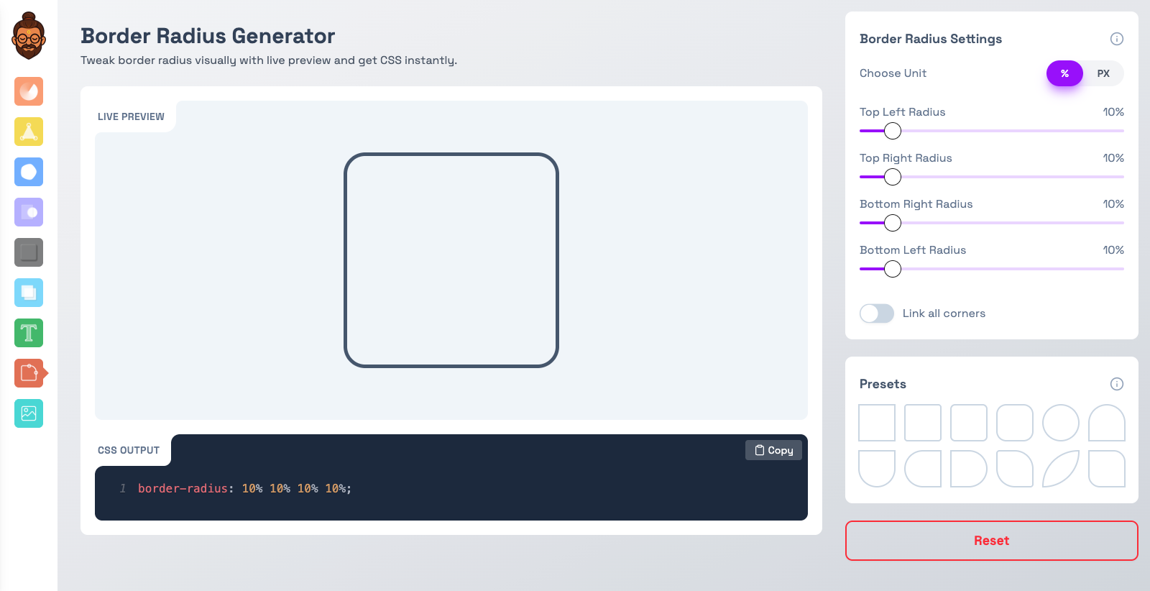This screenshot has height=591, width=1150.
Task: Click info icon beside Presets heading
Action: click(1116, 384)
